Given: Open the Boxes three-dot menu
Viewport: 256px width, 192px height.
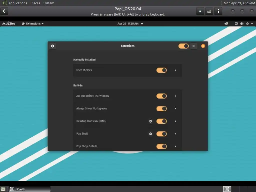Looking at the screenshot, I should [218, 11].
